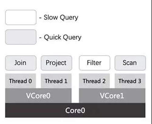
Task: Select the Thread 1 block
Action: (x=56, y=81)
